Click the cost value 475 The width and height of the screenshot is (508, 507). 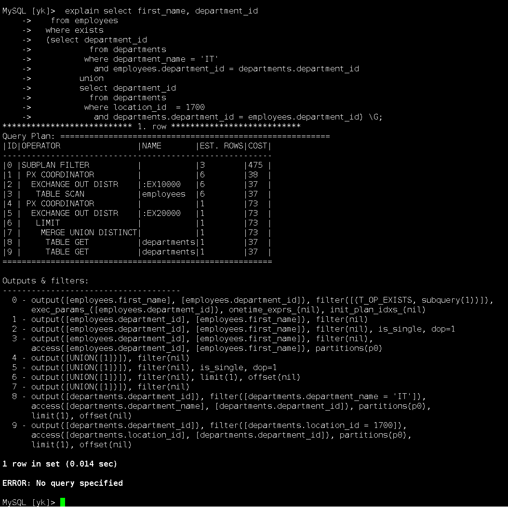[255, 165]
